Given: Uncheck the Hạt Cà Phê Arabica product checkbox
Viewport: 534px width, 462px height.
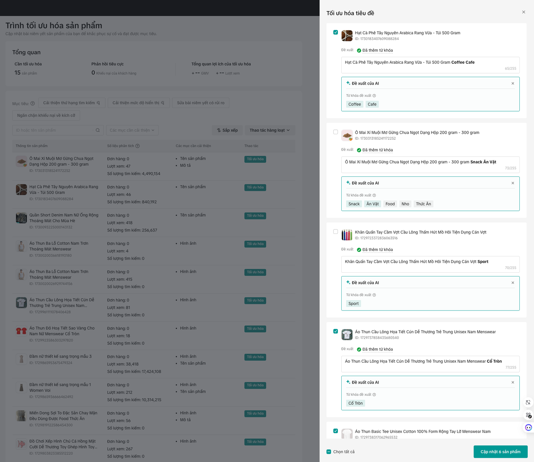Looking at the screenshot, I should [335, 33].
